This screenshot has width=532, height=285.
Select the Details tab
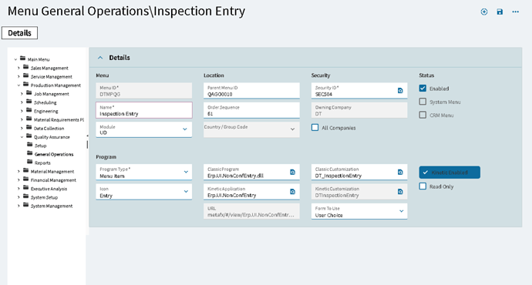point(20,33)
